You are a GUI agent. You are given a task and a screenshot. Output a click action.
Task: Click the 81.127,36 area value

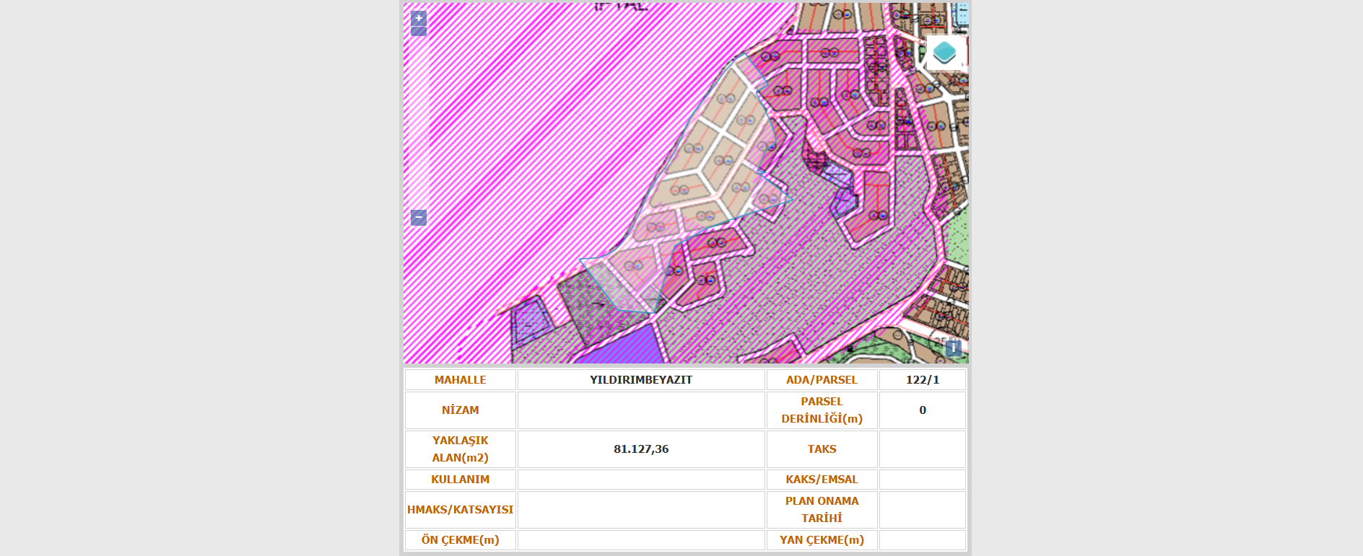click(640, 449)
